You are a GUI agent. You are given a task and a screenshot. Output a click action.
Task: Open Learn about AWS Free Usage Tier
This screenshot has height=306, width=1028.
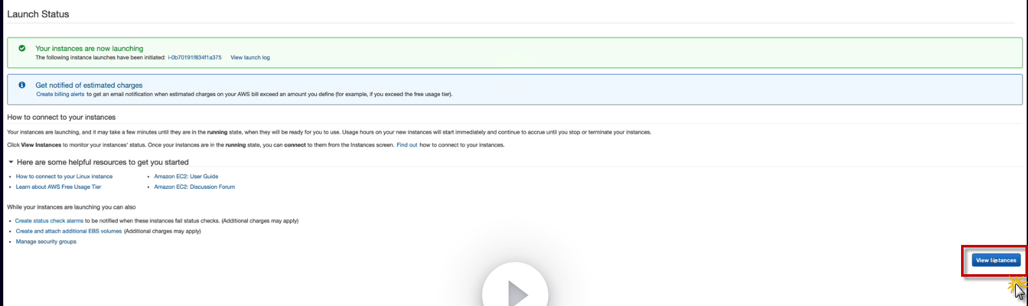click(x=59, y=187)
